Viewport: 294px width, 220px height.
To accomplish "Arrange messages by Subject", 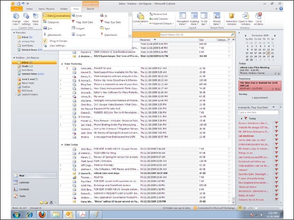I will tap(78, 28).
